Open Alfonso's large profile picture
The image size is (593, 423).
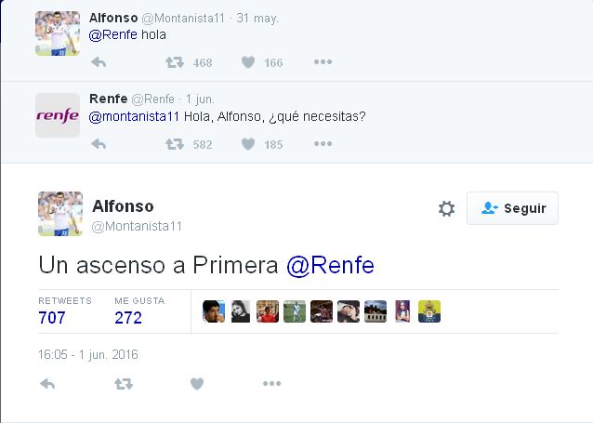coord(60,214)
